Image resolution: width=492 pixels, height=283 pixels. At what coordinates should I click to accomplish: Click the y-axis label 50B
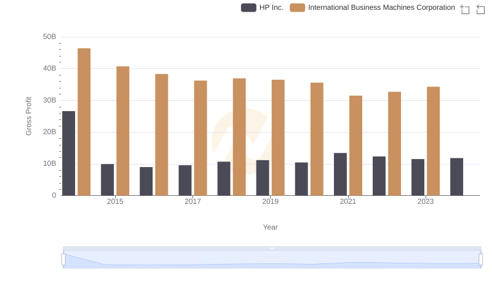pyautogui.click(x=50, y=37)
